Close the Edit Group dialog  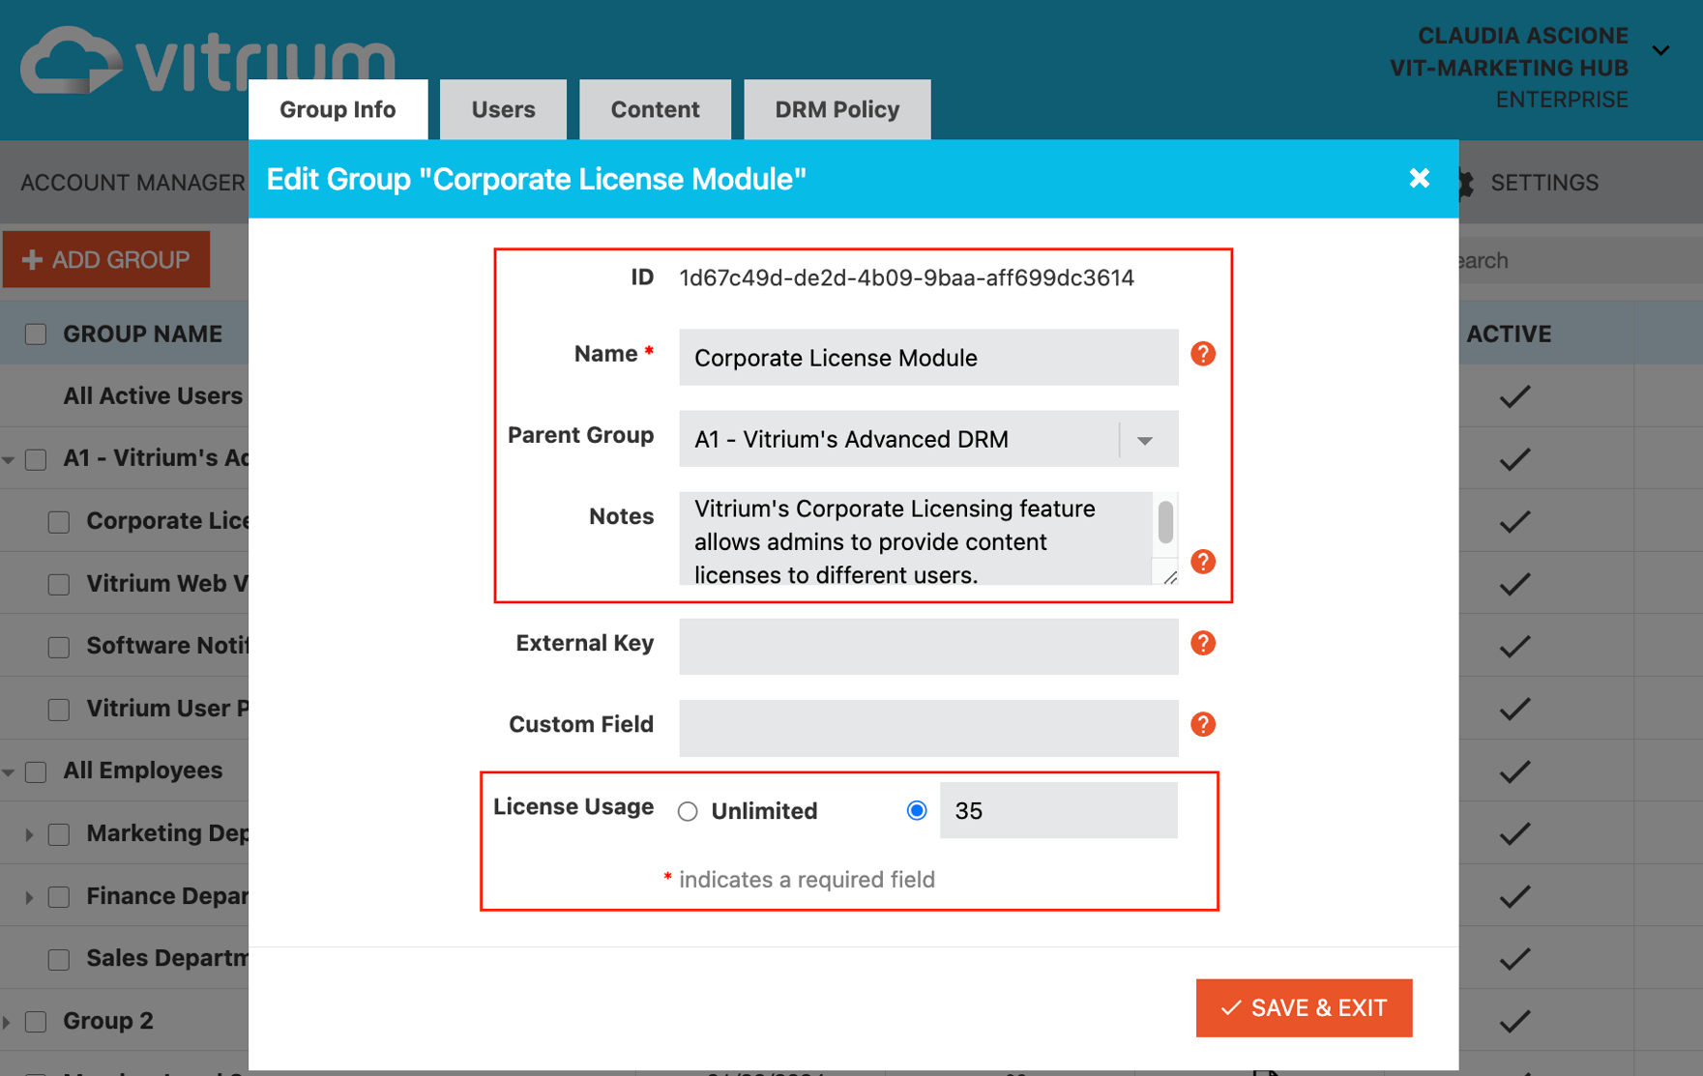[x=1419, y=178]
